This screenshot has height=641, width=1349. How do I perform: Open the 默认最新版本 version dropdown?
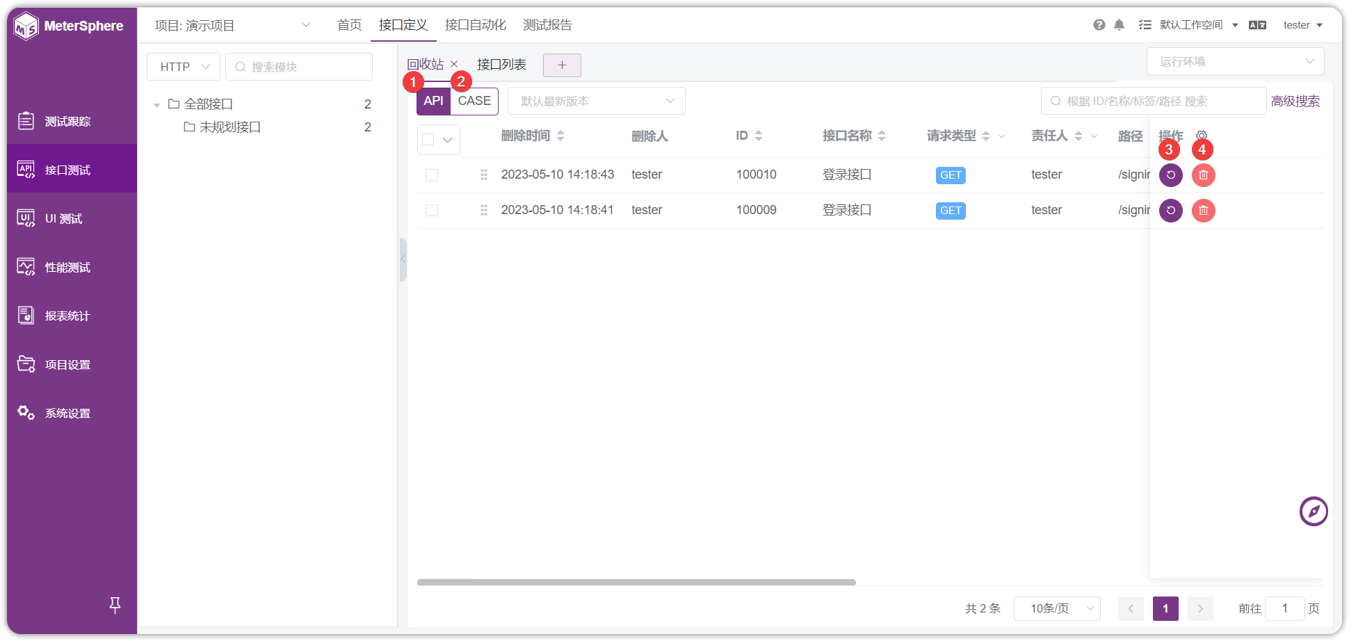[597, 101]
